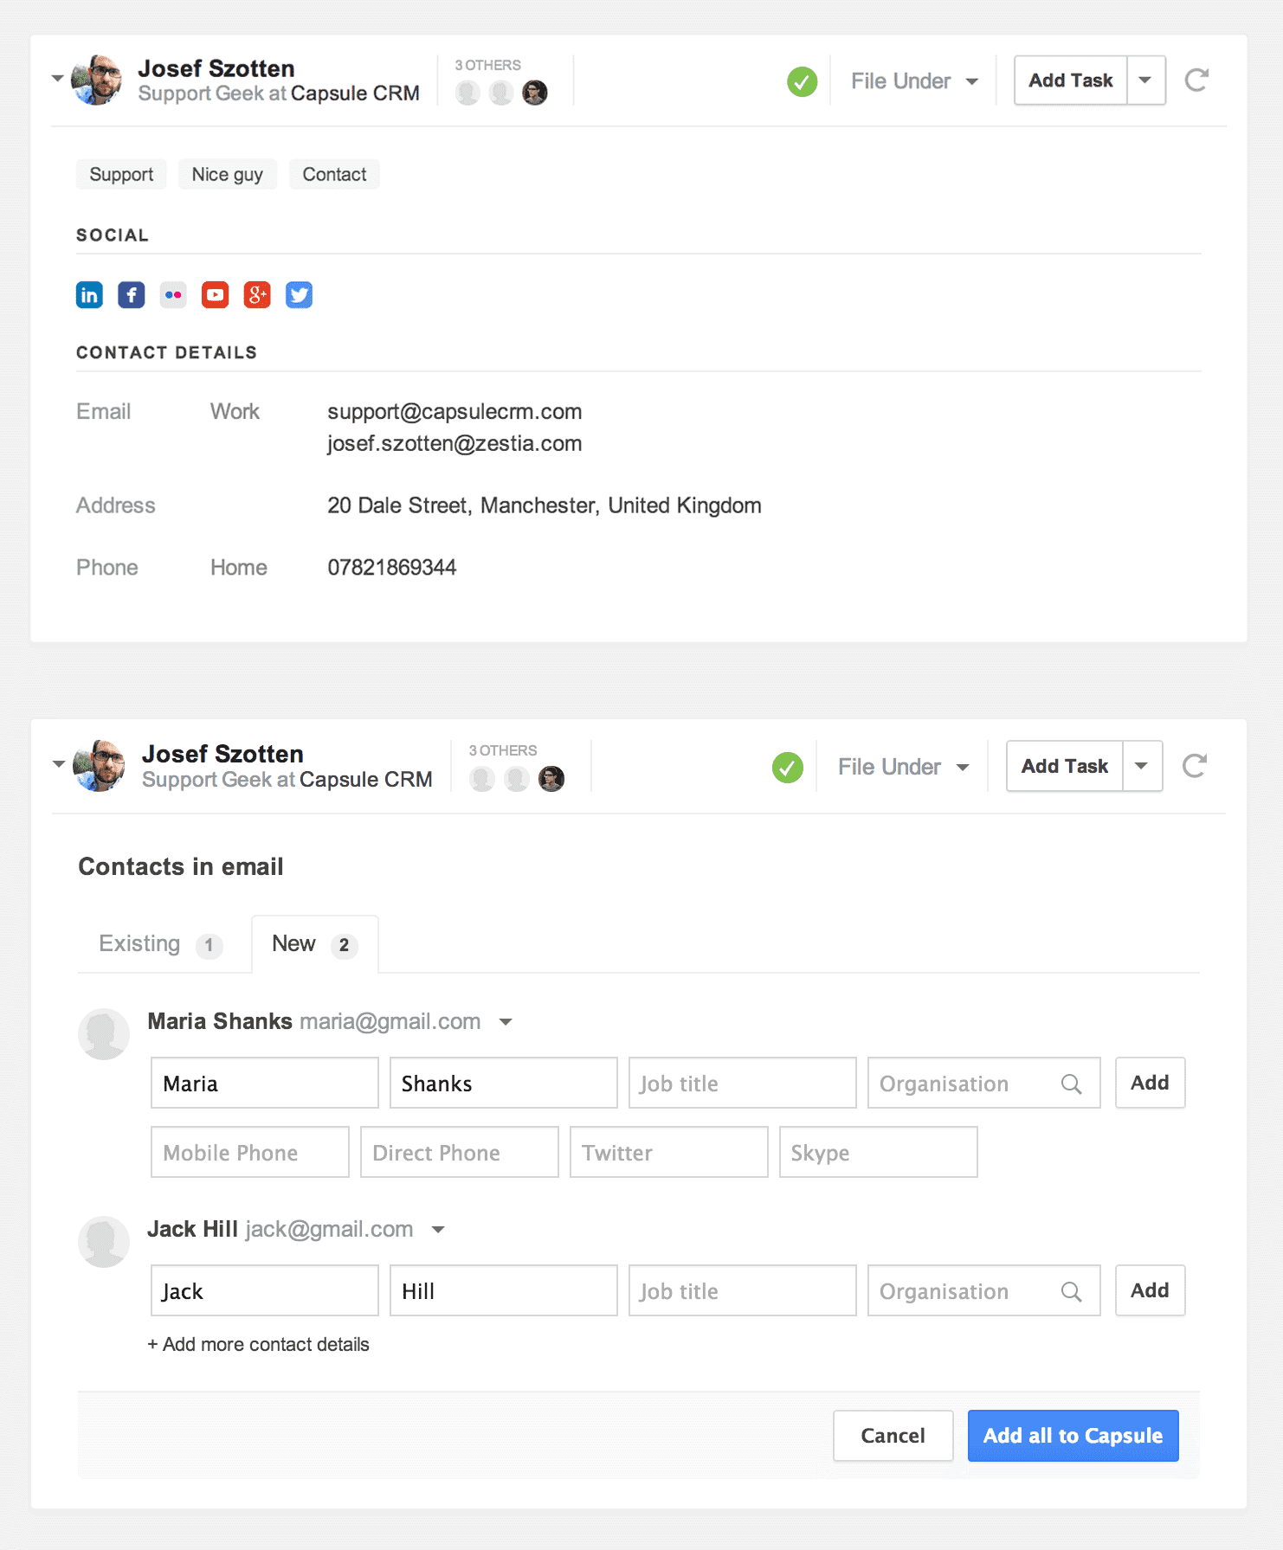Click Add Task button in top panel
The height and width of the screenshot is (1550, 1283).
(x=1071, y=80)
